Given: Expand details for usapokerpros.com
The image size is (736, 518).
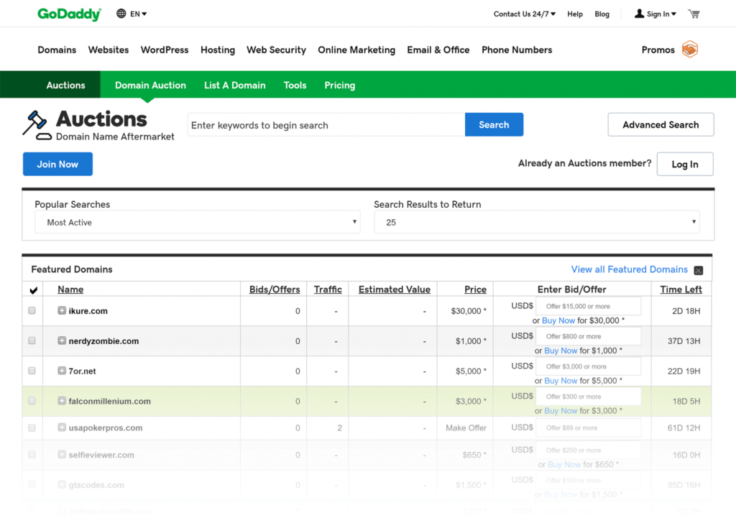Looking at the screenshot, I should [x=62, y=427].
